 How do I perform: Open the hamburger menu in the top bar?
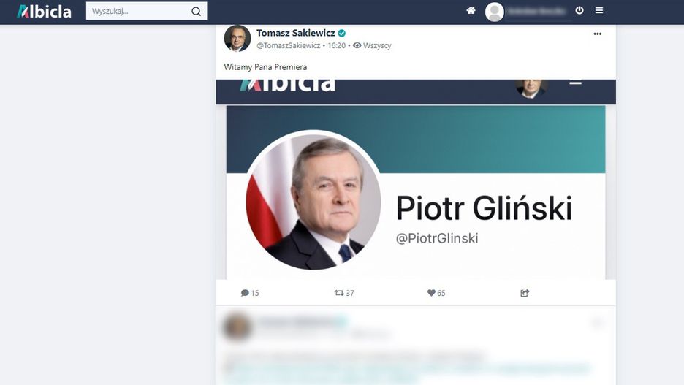pos(599,10)
